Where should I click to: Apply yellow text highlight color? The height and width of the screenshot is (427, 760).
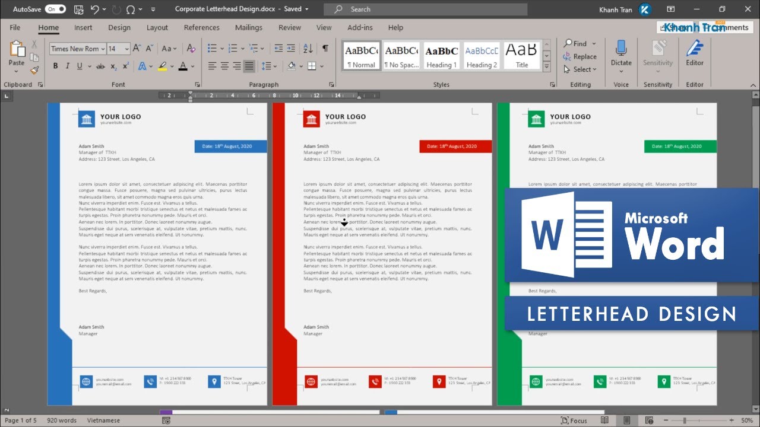[162, 66]
